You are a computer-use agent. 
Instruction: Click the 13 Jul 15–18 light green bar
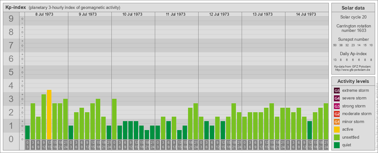point(271,121)
